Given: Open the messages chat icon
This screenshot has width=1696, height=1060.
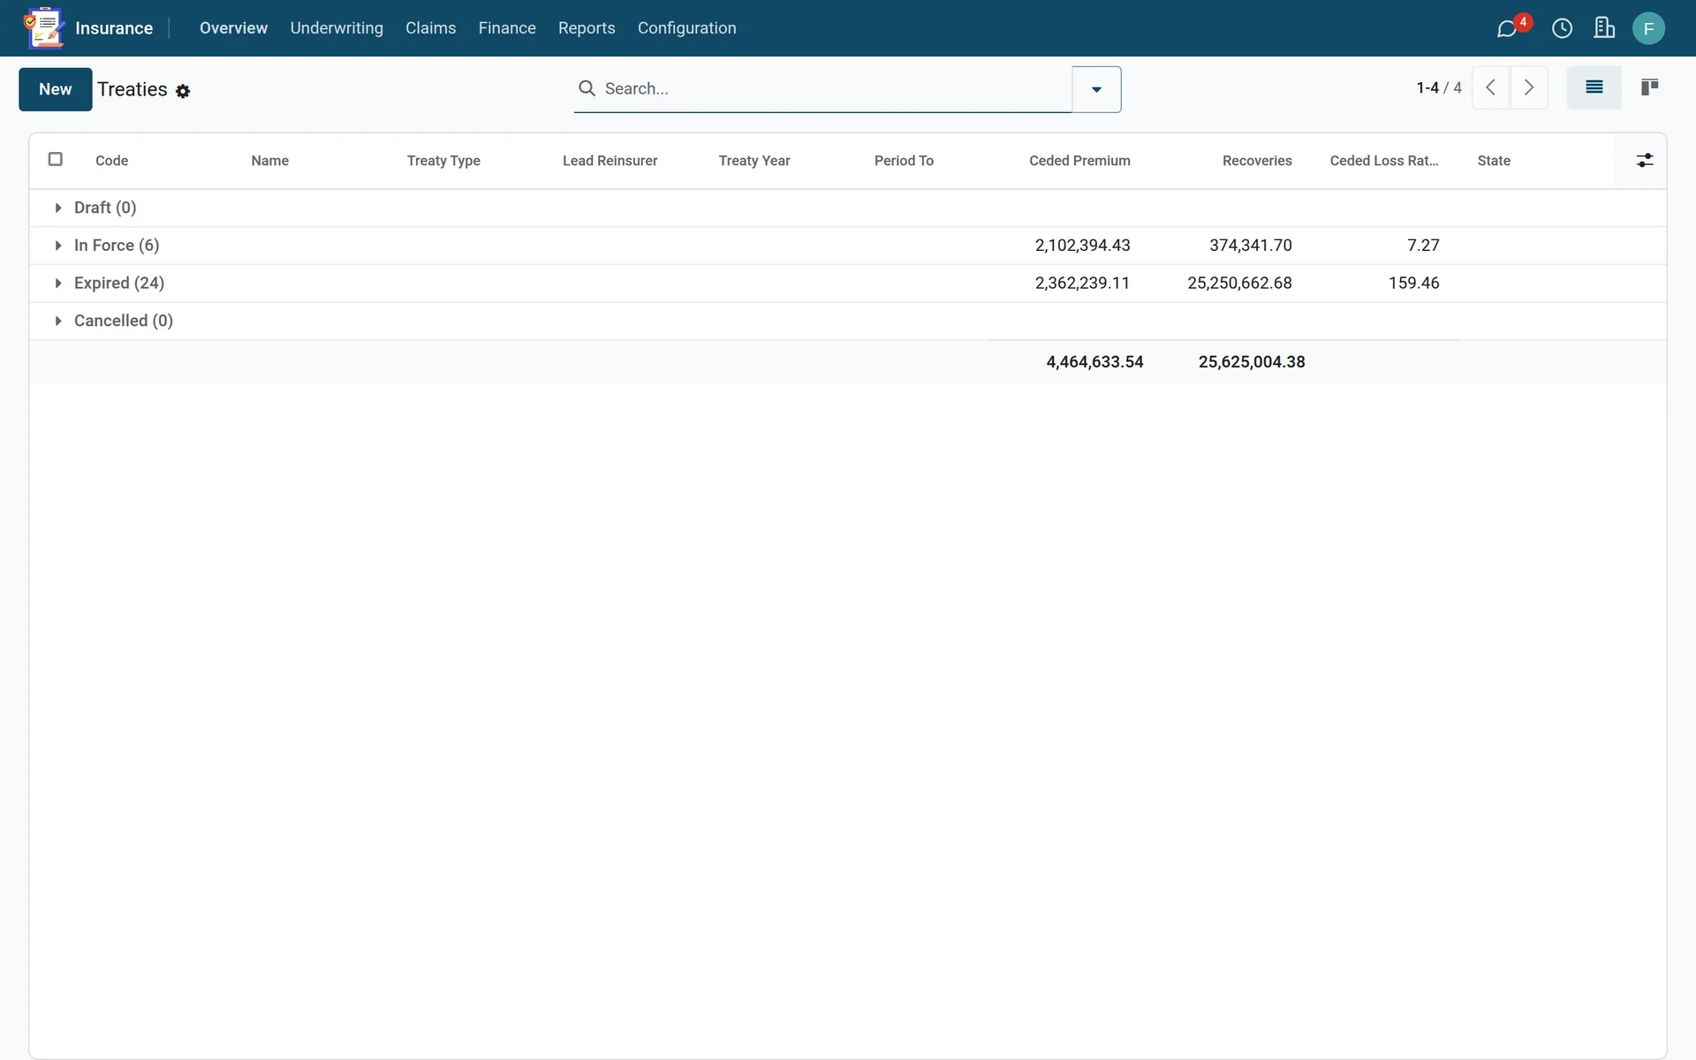Looking at the screenshot, I should coord(1507,28).
